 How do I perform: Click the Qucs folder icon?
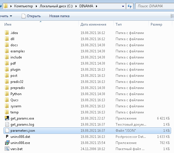point(7,100)
